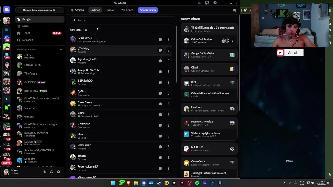
Task: Open Discord home direct messages icon
Action: (7, 10)
